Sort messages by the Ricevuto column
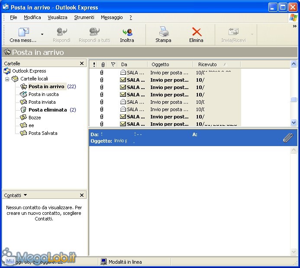The width and height of the screenshot is (300, 268). pyautogui.click(x=216, y=64)
